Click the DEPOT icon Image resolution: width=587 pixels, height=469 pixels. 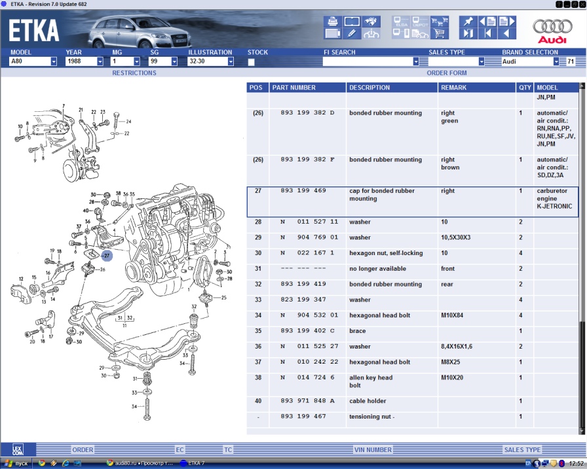click(x=421, y=22)
